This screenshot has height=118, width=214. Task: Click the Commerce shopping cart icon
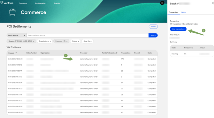click(12, 12)
